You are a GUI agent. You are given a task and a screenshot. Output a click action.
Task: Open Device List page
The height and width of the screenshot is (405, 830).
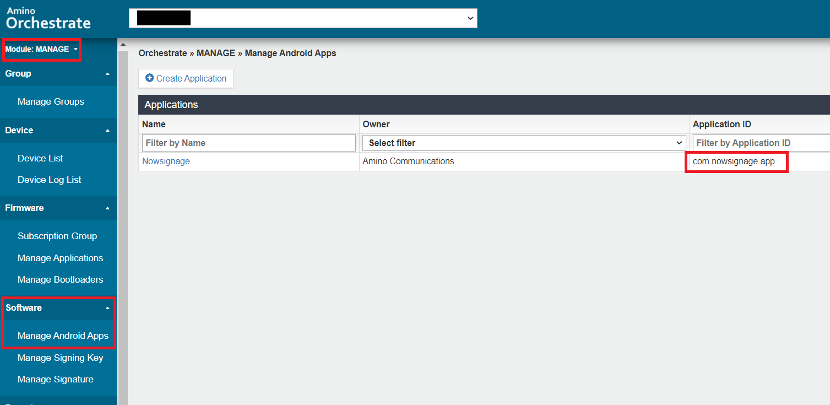40,158
